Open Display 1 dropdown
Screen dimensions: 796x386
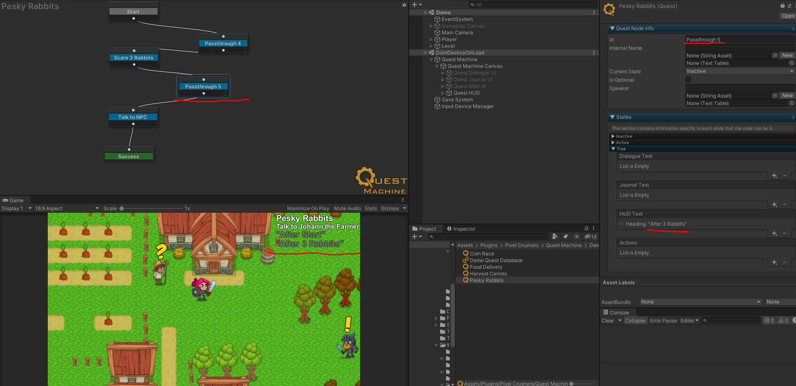point(16,208)
